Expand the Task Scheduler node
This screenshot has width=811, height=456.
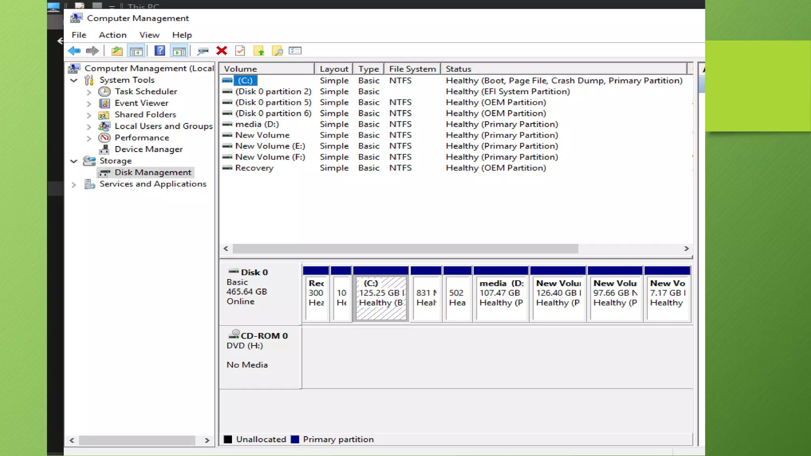(89, 92)
